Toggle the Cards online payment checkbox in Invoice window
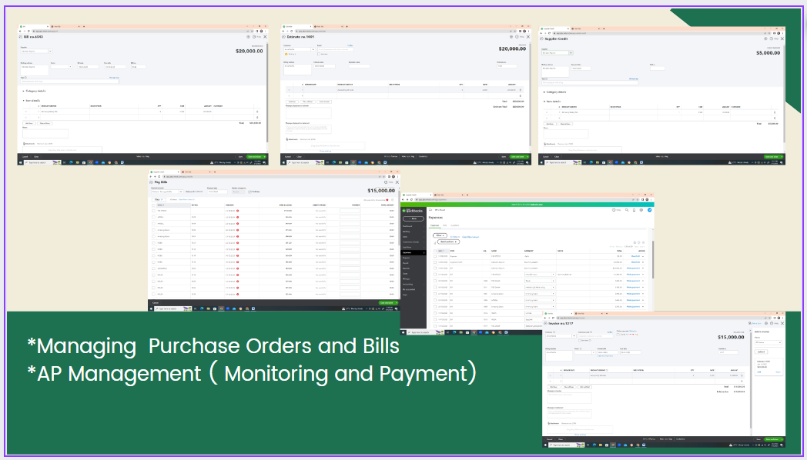Screen dimensions: 807x460 pyautogui.click(x=618, y=334)
